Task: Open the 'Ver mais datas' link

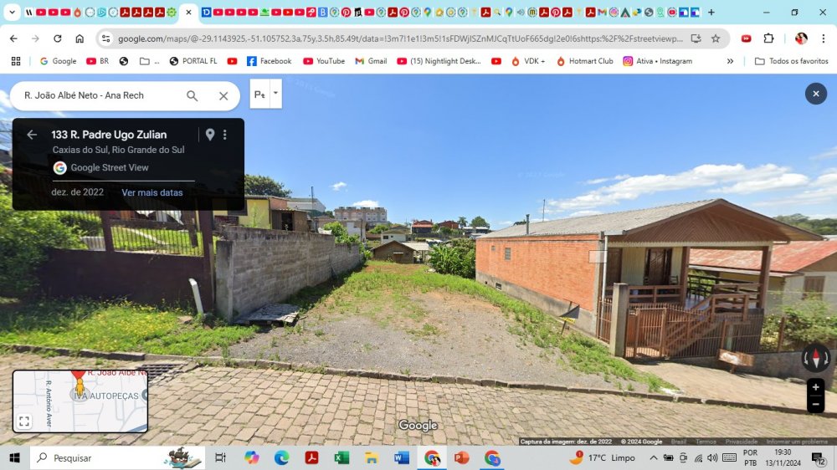Action: tap(151, 192)
